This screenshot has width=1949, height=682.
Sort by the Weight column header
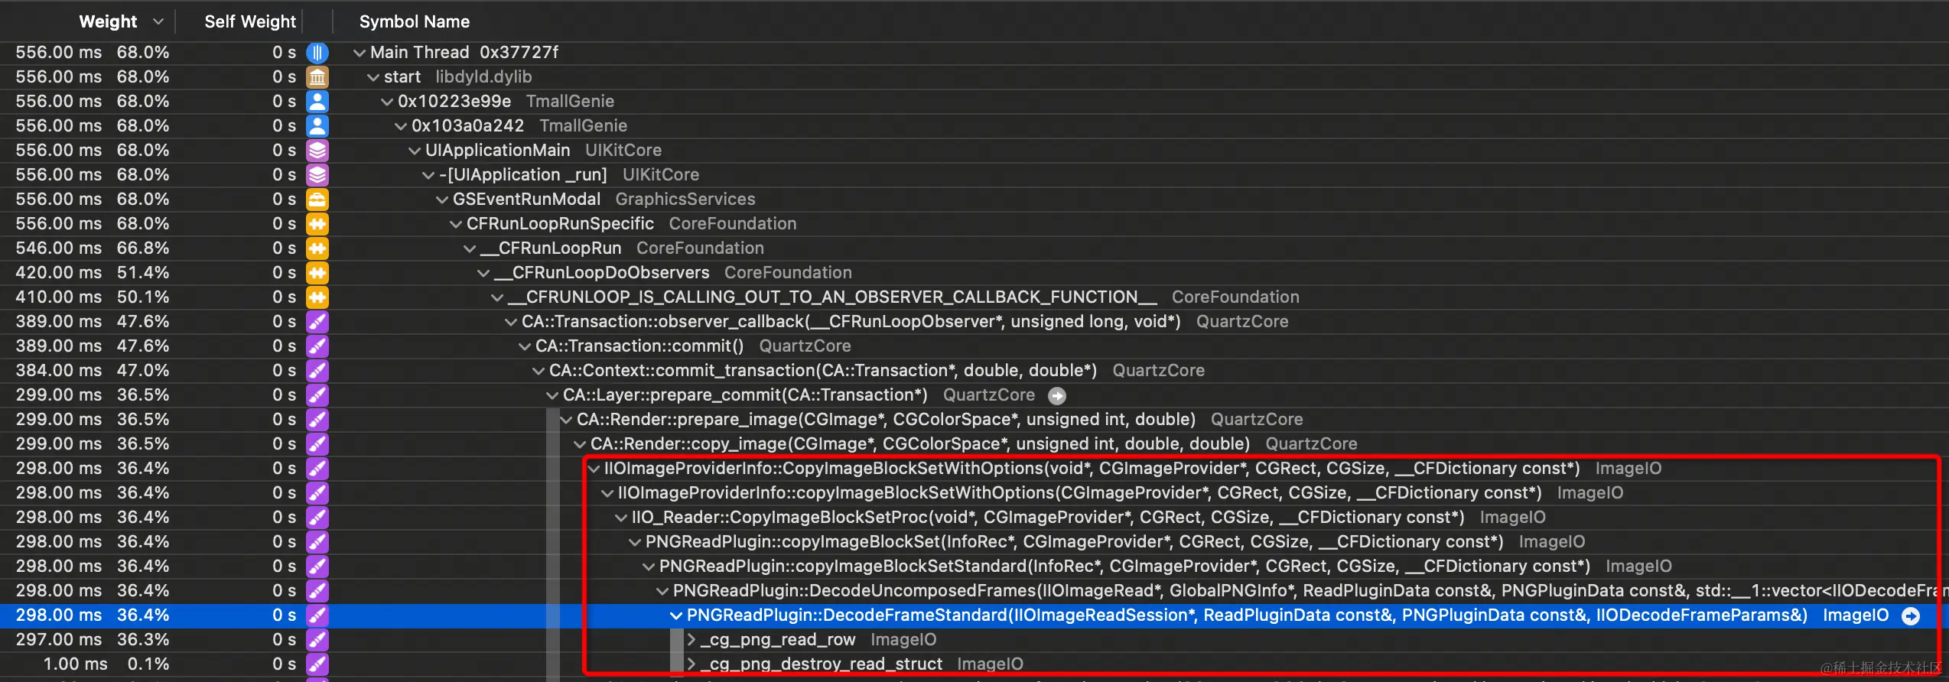[108, 21]
